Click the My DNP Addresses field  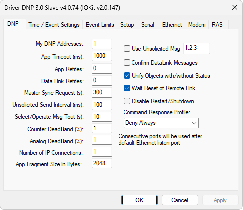pos(102,44)
